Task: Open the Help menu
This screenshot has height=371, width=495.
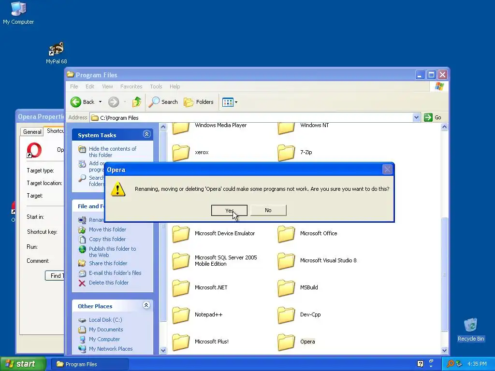Action: pos(175,86)
